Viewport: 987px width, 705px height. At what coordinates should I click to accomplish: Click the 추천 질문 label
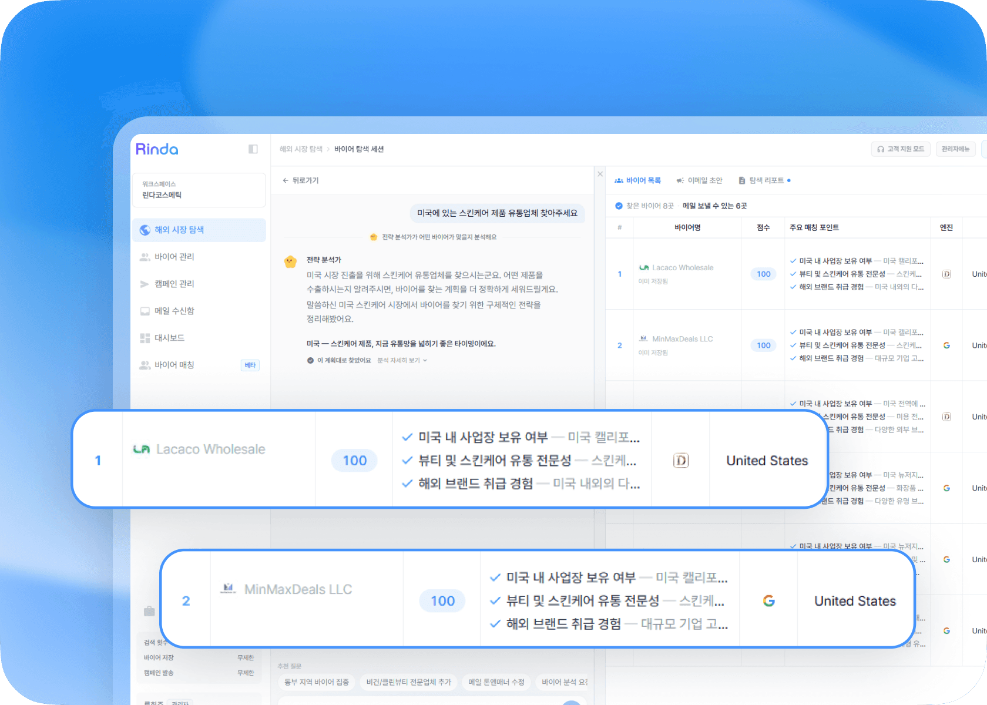[x=289, y=666]
